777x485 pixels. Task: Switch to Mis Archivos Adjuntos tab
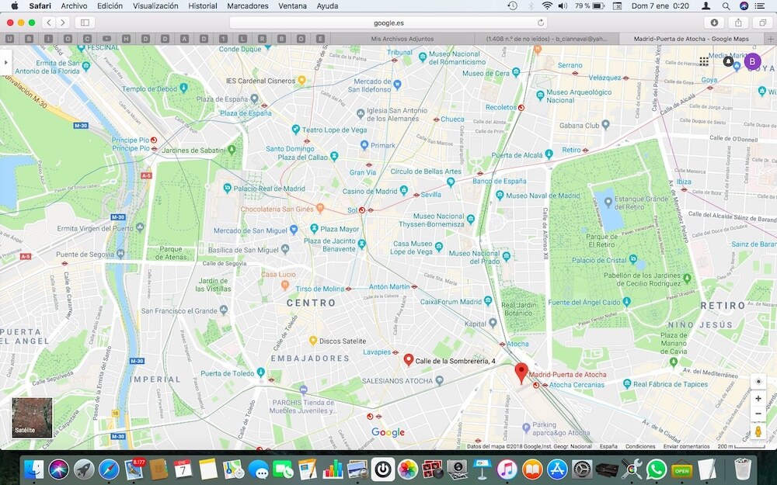pyautogui.click(x=402, y=38)
